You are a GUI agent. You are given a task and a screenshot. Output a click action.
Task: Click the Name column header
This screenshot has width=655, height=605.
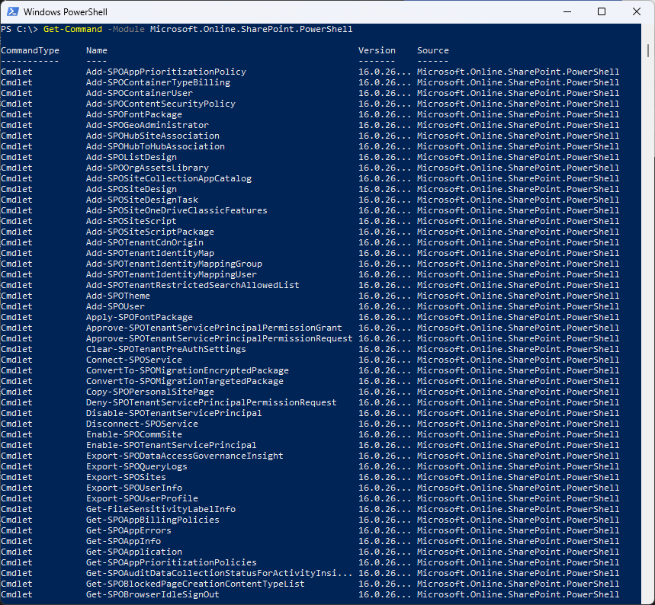97,50
